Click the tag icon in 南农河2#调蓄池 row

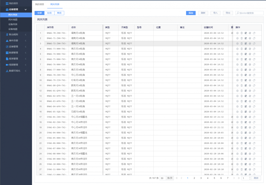coord(254,154)
